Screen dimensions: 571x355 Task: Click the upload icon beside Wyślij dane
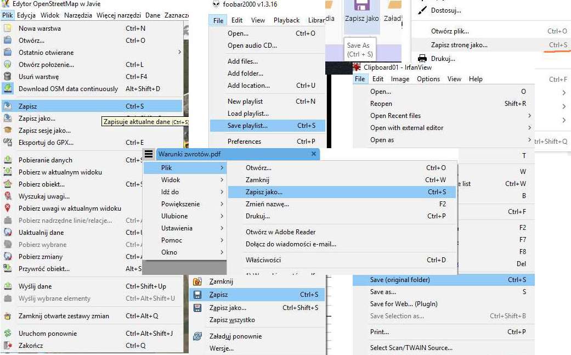tap(8, 286)
